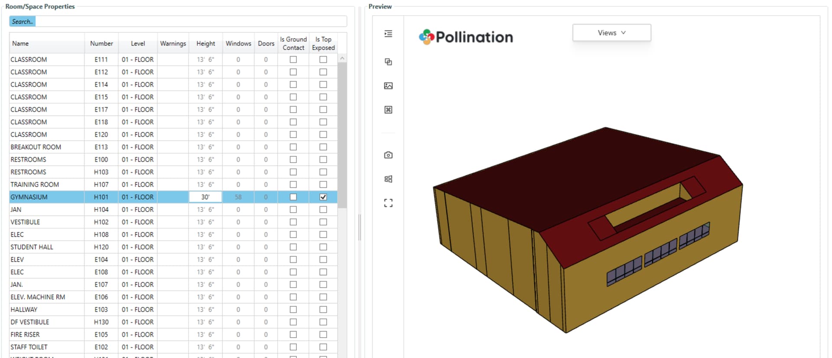This screenshot has height=358, width=832.
Task: Click the command-symbol shortcuts icon
Action: tap(388, 110)
